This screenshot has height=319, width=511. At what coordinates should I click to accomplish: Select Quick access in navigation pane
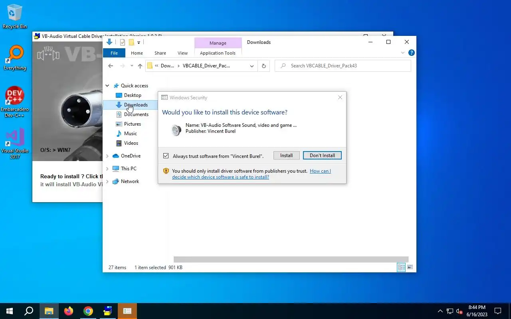click(x=135, y=86)
